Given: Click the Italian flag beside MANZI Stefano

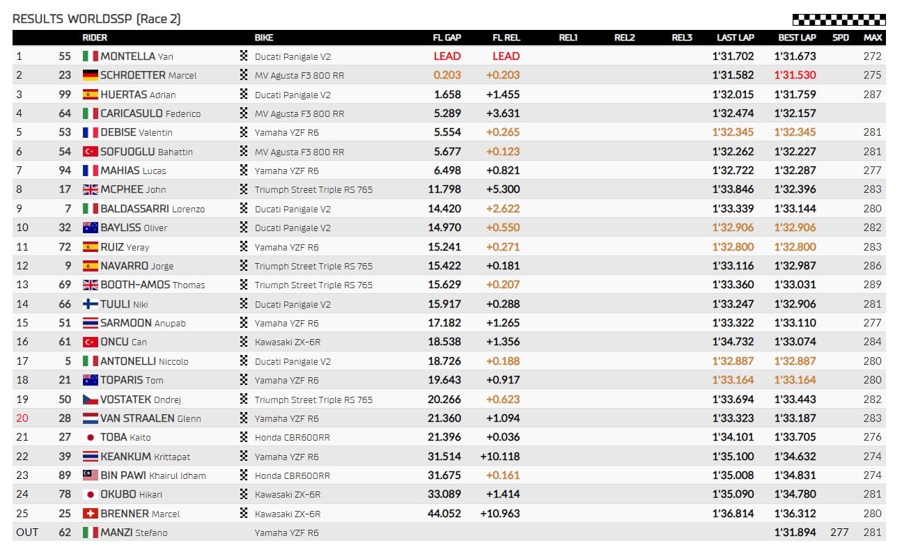Looking at the screenshot, I should coord(90,533).
